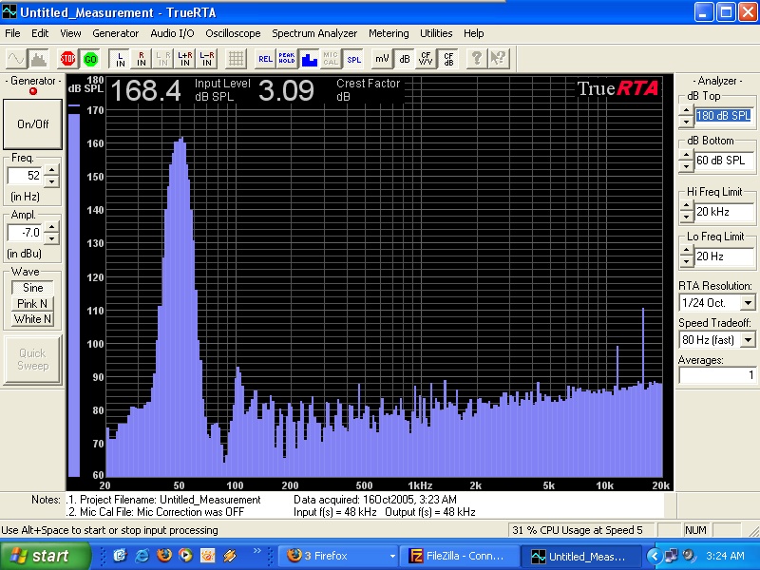This screenshot has height=570, width=760.
Task: Toggle the SPL toolbar icon
Action: [353, 59]
